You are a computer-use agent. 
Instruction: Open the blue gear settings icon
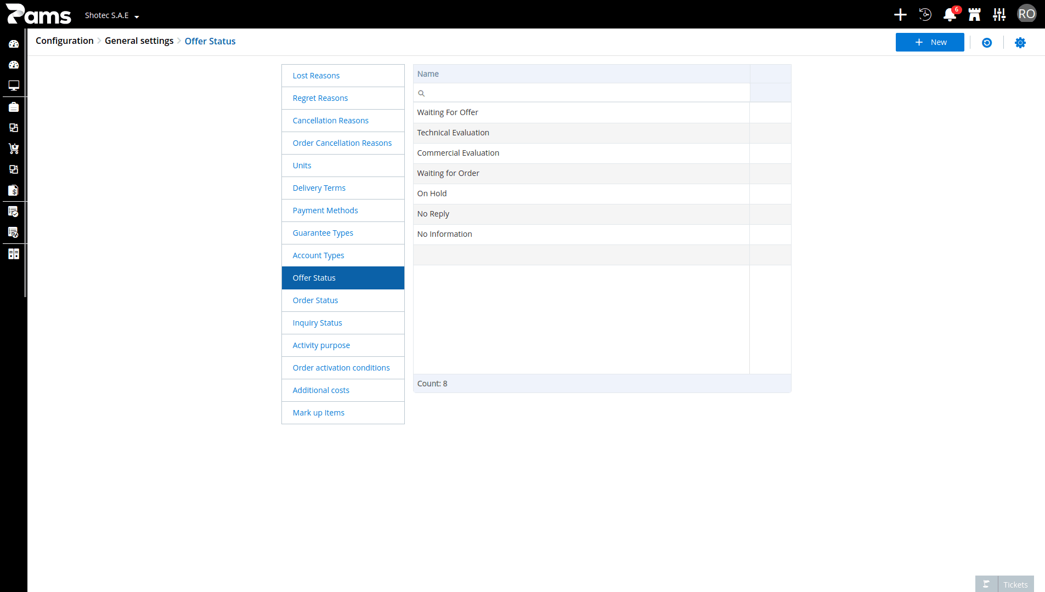point(1020,43)
